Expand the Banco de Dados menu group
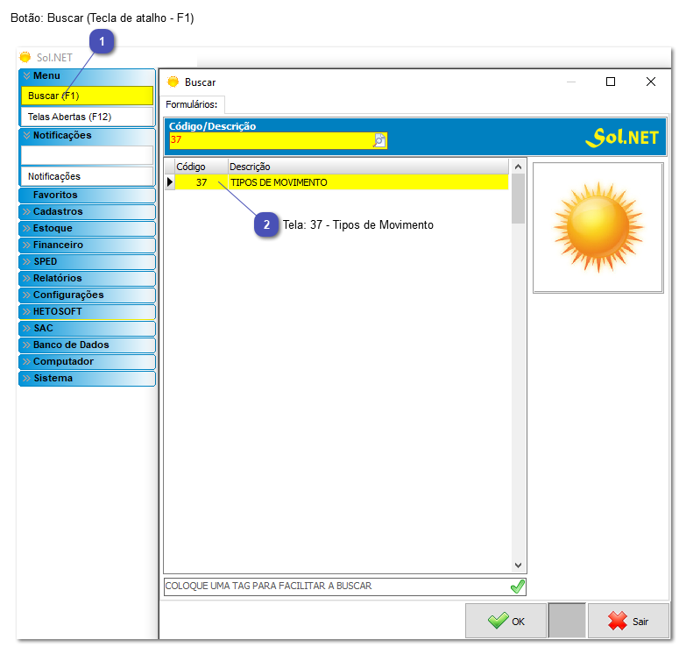The image size is (679, 647). [x=87, y=345]
